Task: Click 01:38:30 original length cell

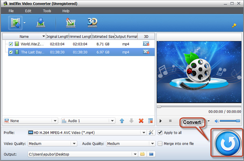Action: pos(57,52)
